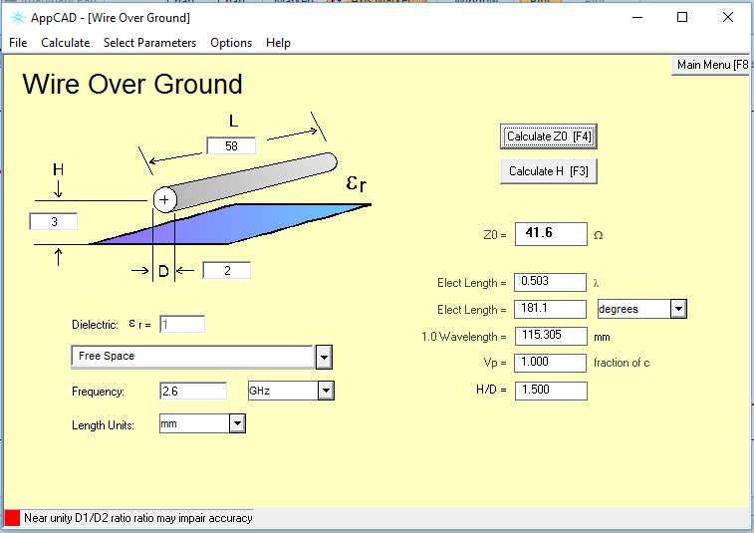Open the Select Parameters menu
754x533 pixels.
149,43
